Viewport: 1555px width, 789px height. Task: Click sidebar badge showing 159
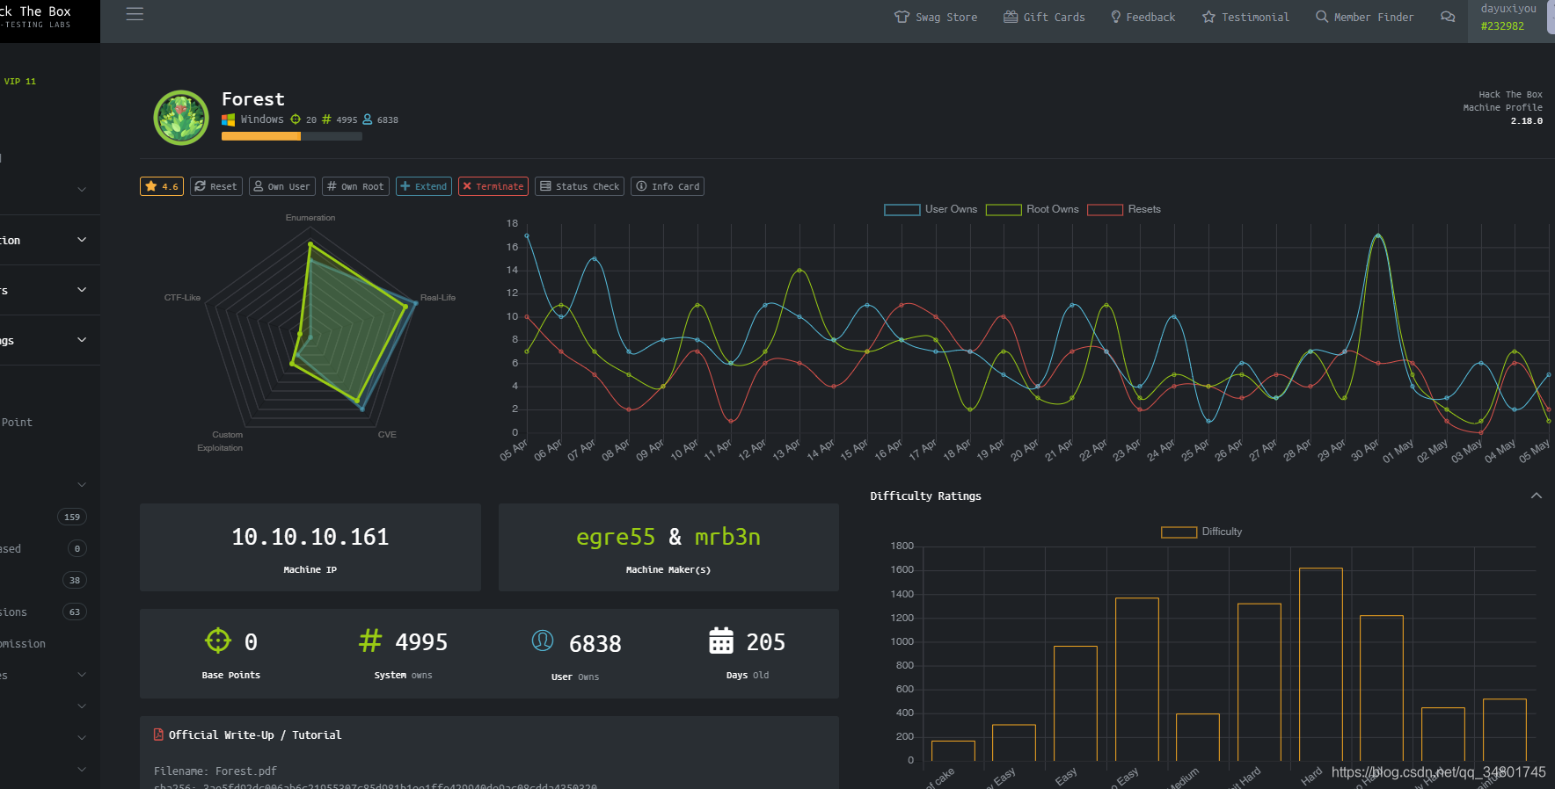point(72,517)
